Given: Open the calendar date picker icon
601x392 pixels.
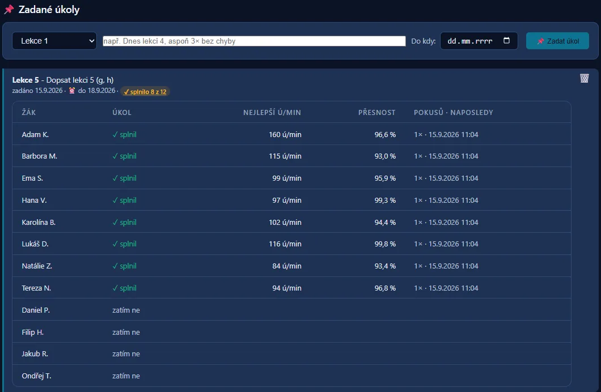Looking at the screenshot, I should pyautogui.click(x=506, y=41).
